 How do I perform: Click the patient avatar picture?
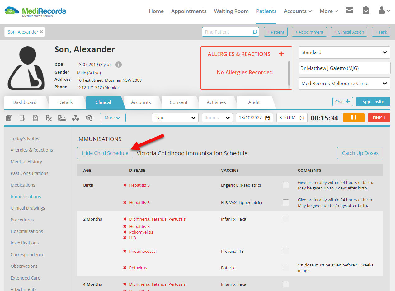(26, 68)
